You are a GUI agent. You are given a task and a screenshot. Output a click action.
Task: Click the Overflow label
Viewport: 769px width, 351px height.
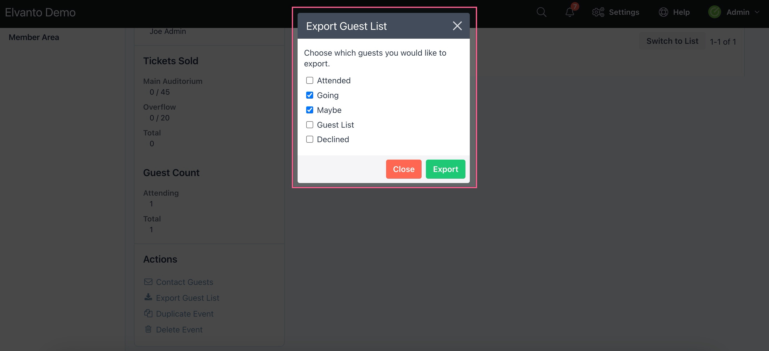coord(159,107)
